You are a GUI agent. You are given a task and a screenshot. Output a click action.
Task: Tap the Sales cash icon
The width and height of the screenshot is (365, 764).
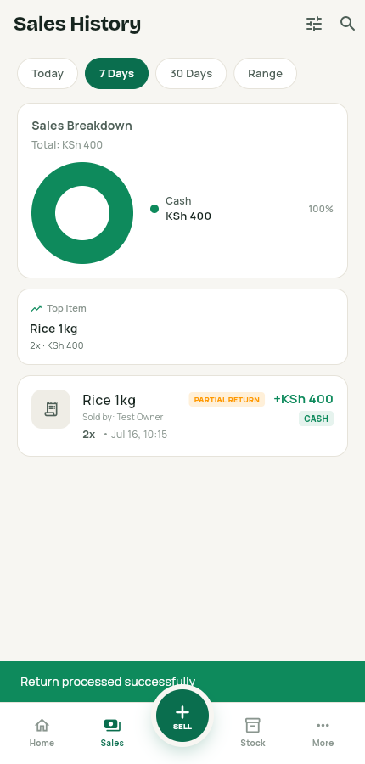[x=112, y=726]
